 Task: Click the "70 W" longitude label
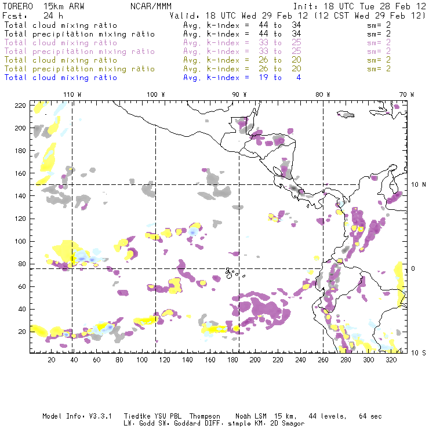click(406, 94)
